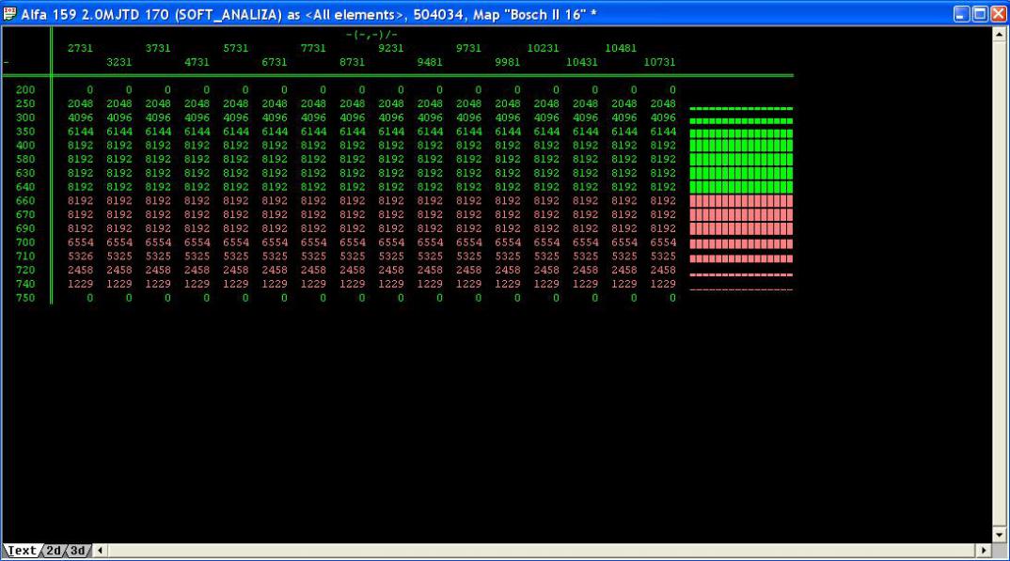Select the 1229 cell under column 10731
The width and height of the screenshot is (1010, 561).
click(x=663, y=285)
